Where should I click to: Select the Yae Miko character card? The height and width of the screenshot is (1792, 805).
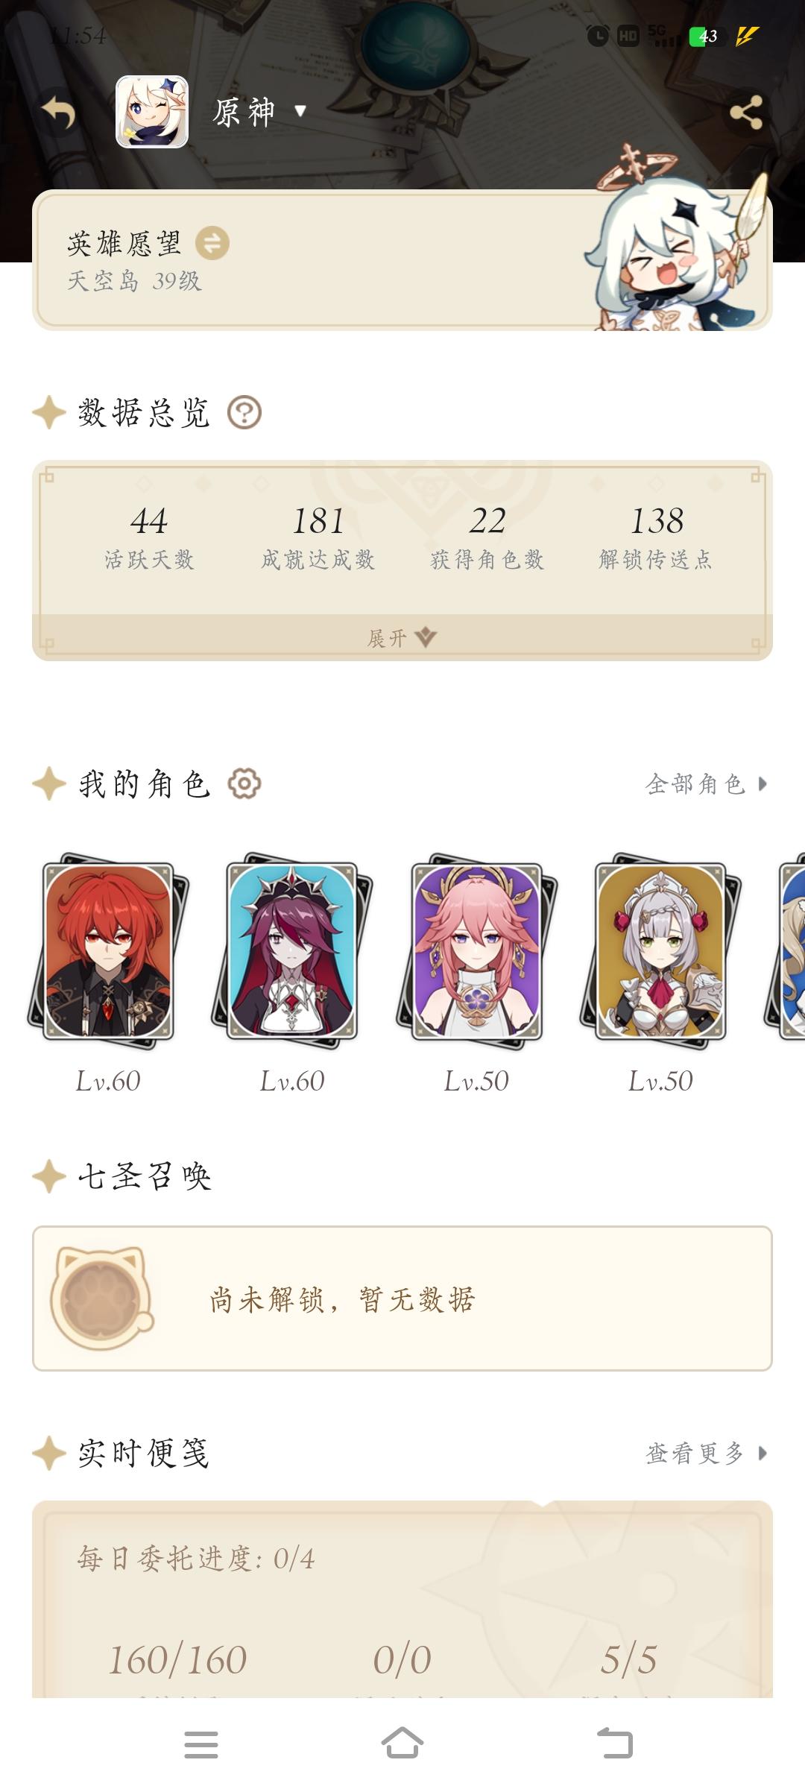[476, 951]
